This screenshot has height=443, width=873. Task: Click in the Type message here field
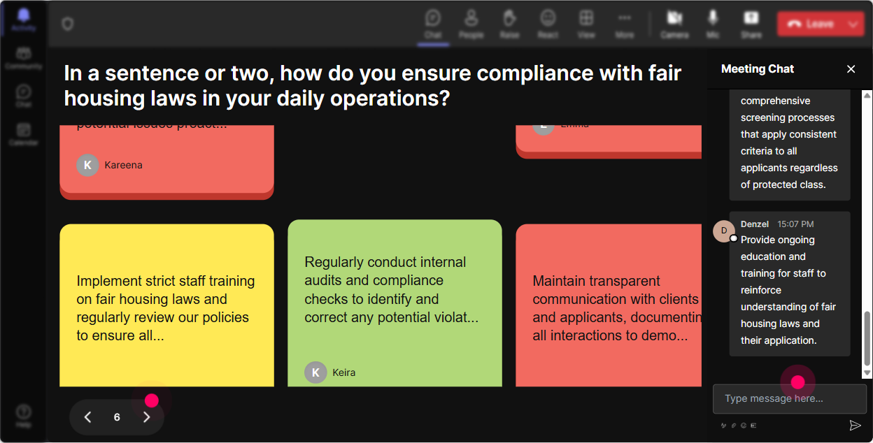tap(790, 398)
